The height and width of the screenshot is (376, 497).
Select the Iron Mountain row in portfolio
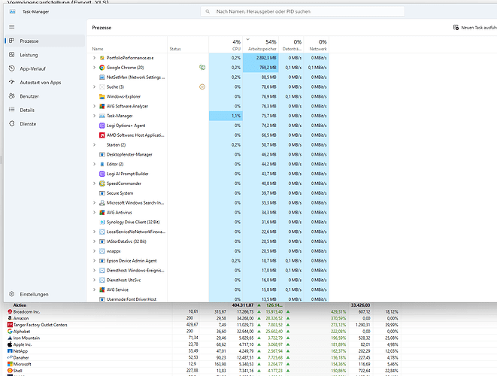tap(203, 338)
